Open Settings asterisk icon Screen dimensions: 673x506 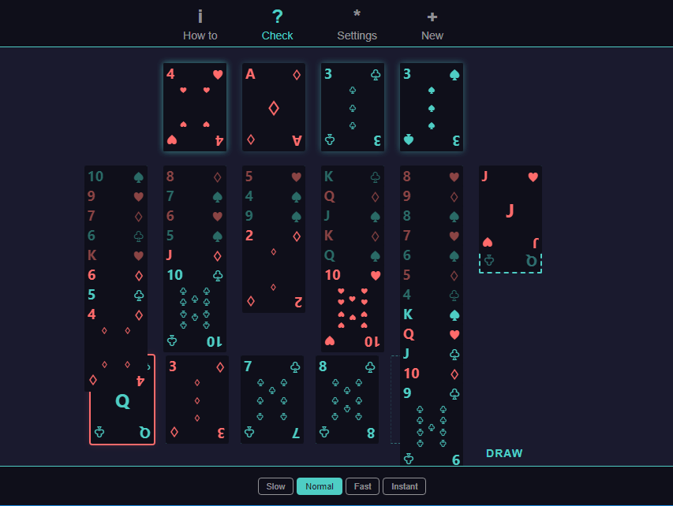click(357, 14)
